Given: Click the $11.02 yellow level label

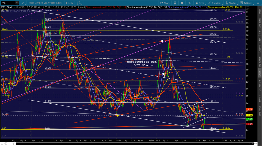Looking at the screenshot, I should (227, 128).
